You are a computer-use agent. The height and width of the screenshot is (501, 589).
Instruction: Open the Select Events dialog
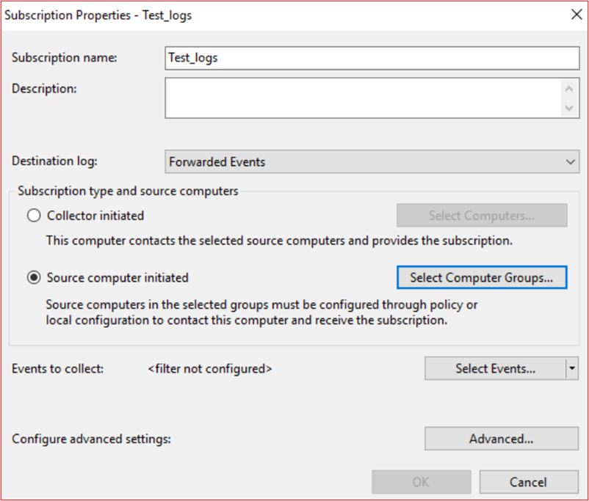pos(495,368)
